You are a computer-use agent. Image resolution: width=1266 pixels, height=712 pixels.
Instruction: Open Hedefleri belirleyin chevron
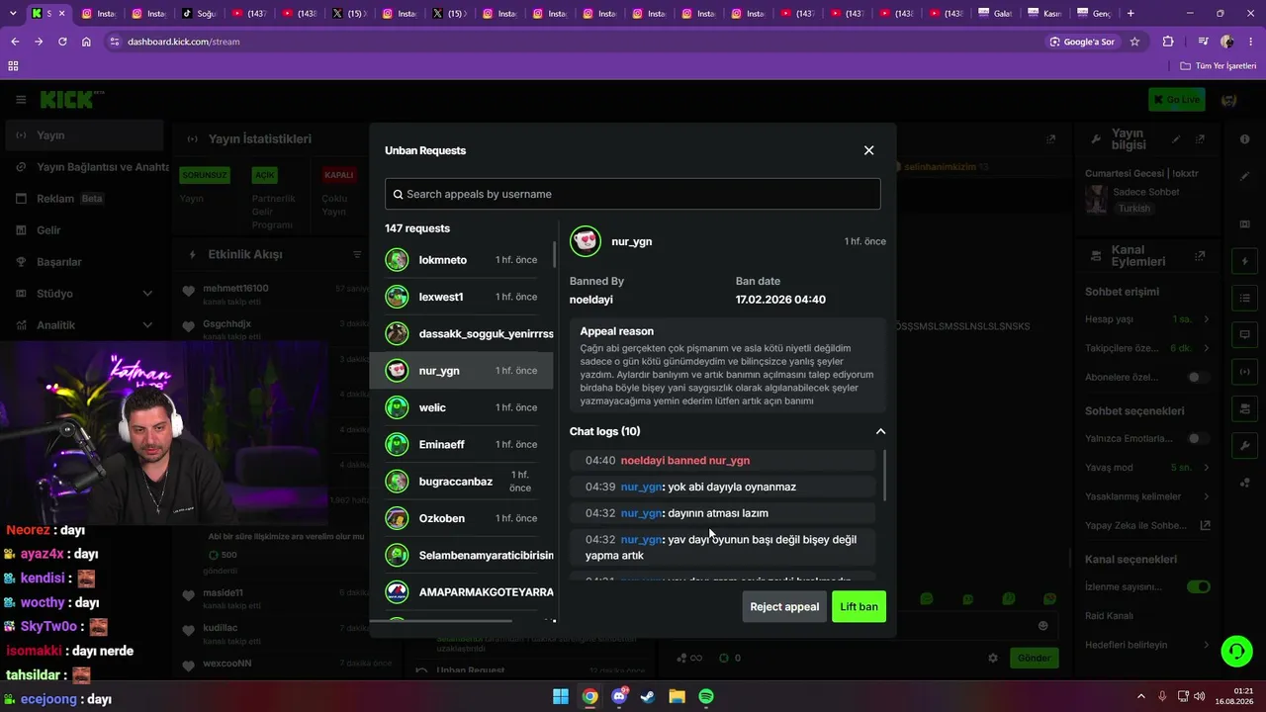(1206, 645)
